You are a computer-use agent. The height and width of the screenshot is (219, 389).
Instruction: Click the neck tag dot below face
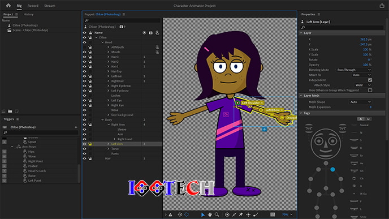326,163
